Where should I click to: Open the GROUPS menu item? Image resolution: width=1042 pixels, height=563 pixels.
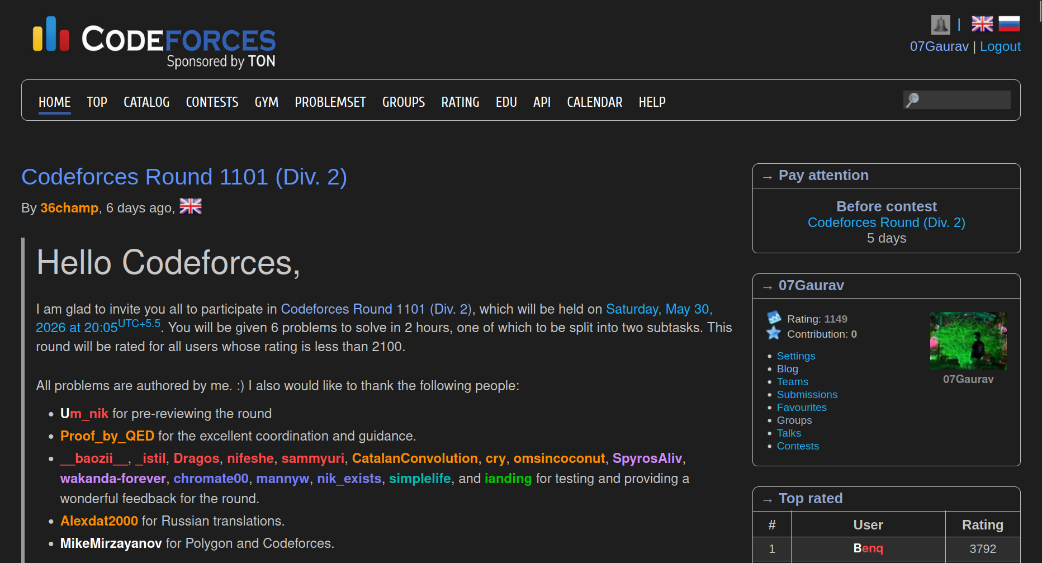click(x=404, y=102)
